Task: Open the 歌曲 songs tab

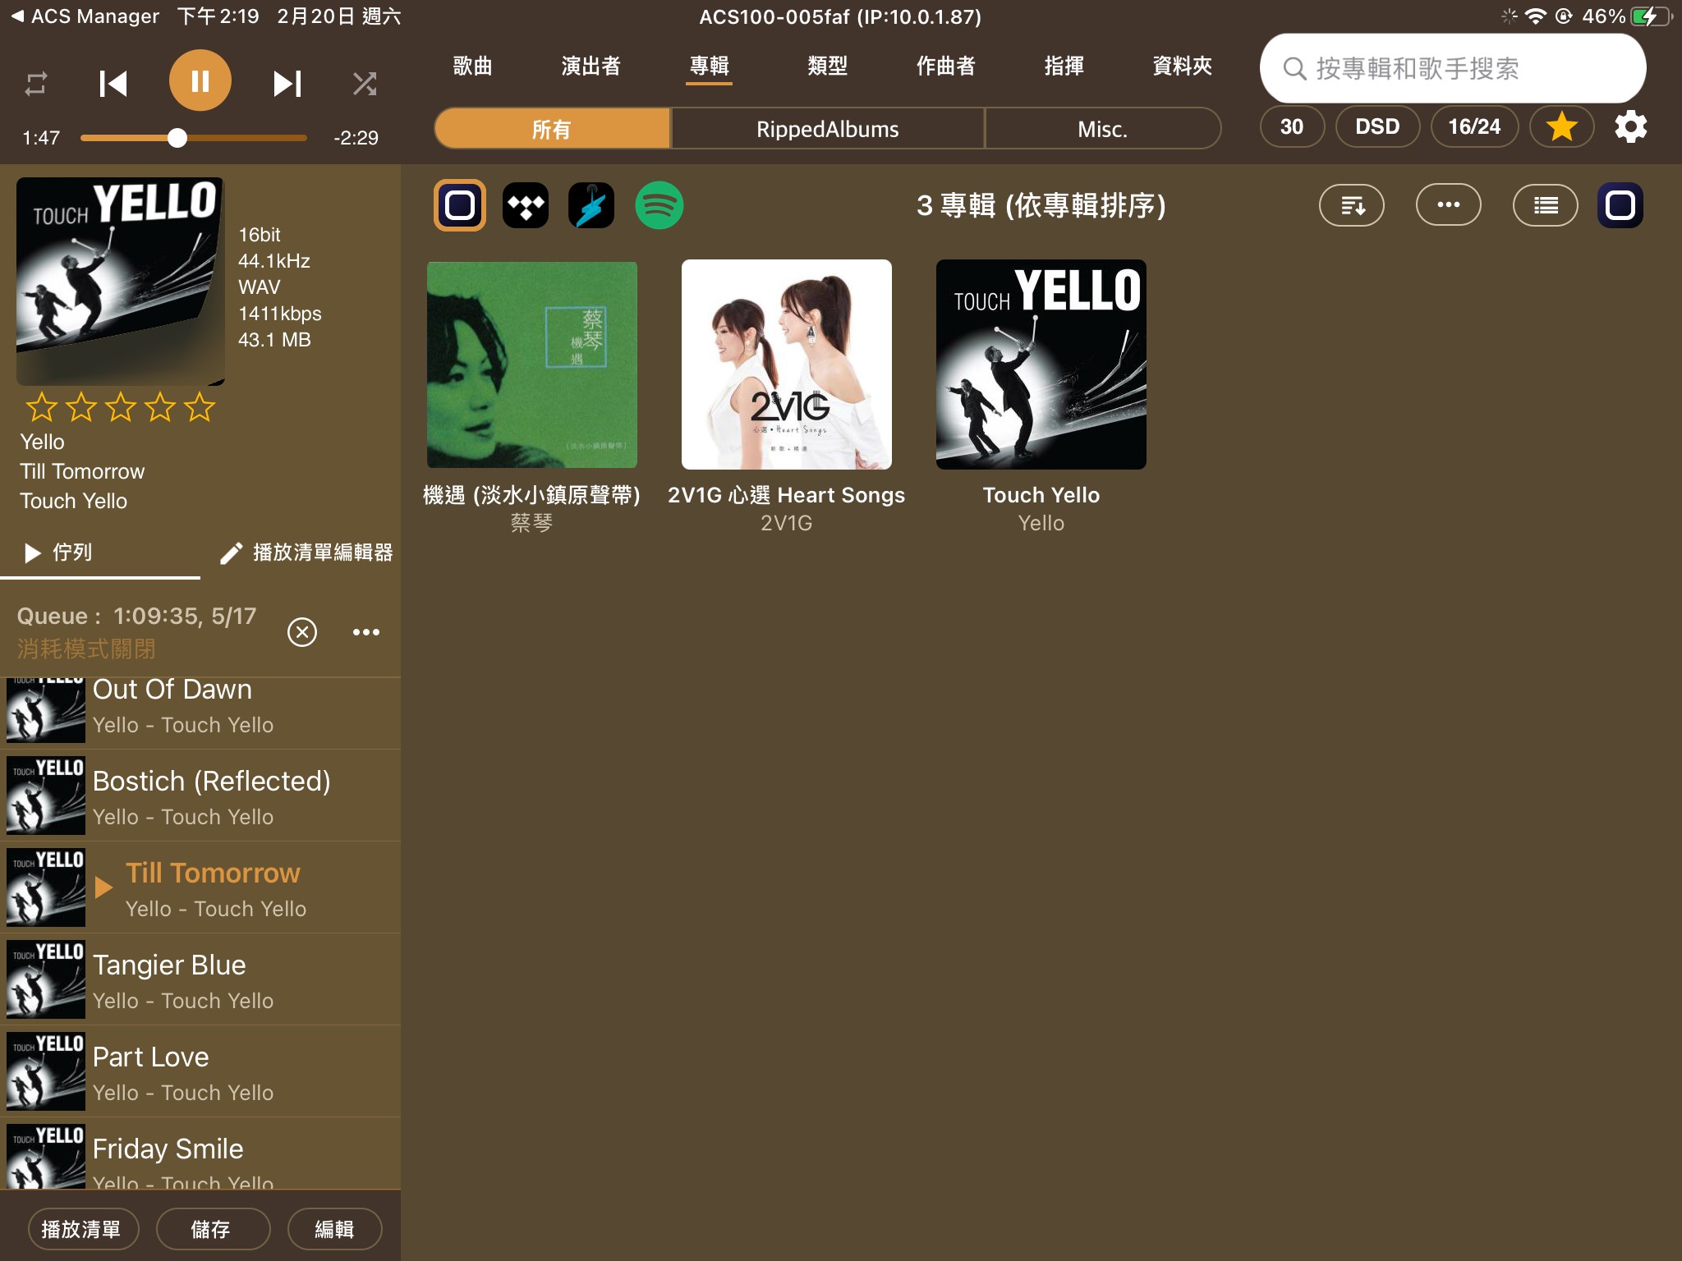Action: pos(472,66)
